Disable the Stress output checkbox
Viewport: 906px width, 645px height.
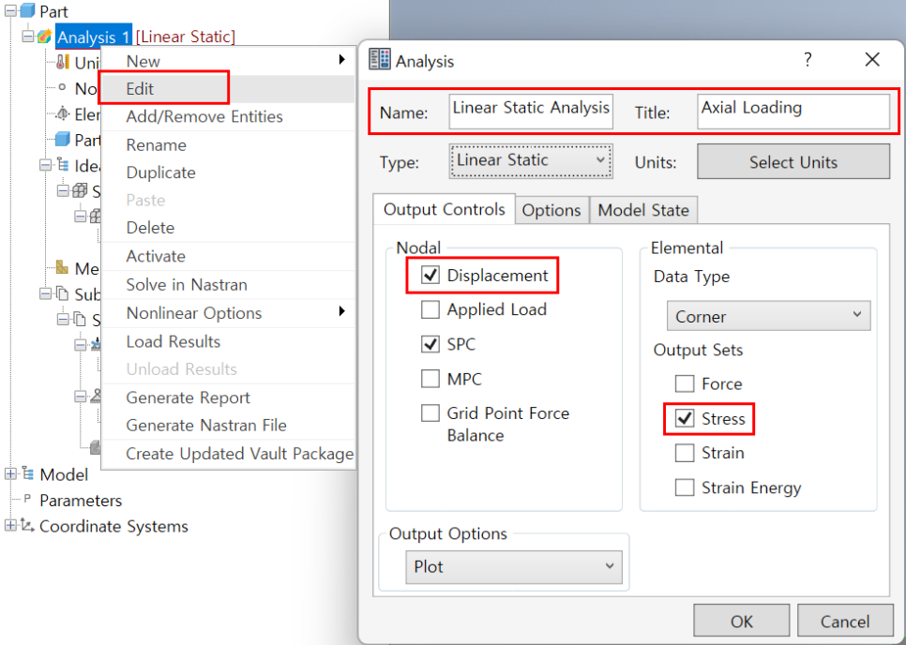point(685,418)
